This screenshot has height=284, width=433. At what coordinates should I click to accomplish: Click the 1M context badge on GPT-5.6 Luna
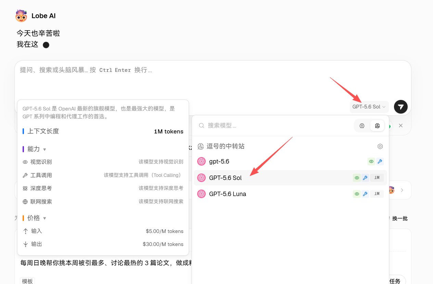(377, 194)
